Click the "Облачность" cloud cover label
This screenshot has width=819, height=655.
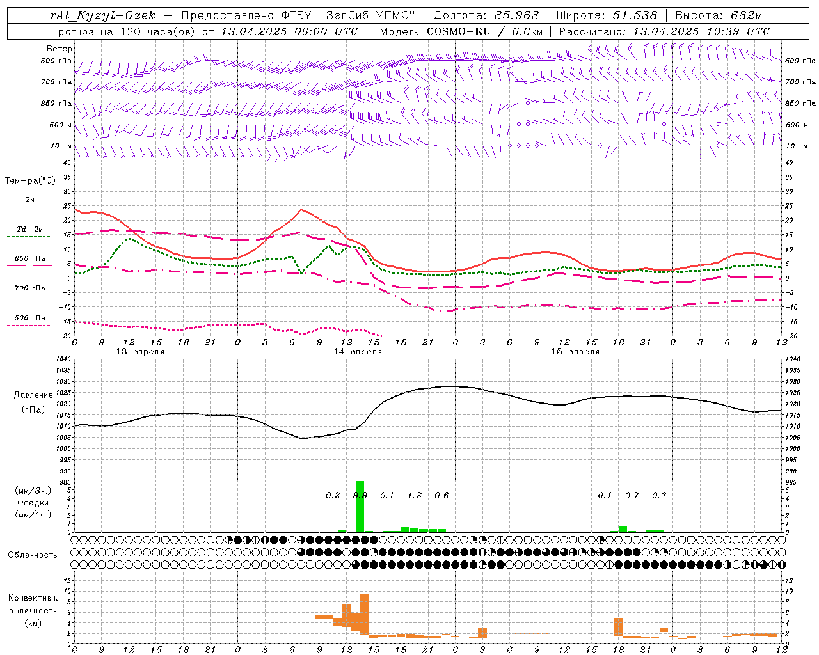[x=32, y=555]
